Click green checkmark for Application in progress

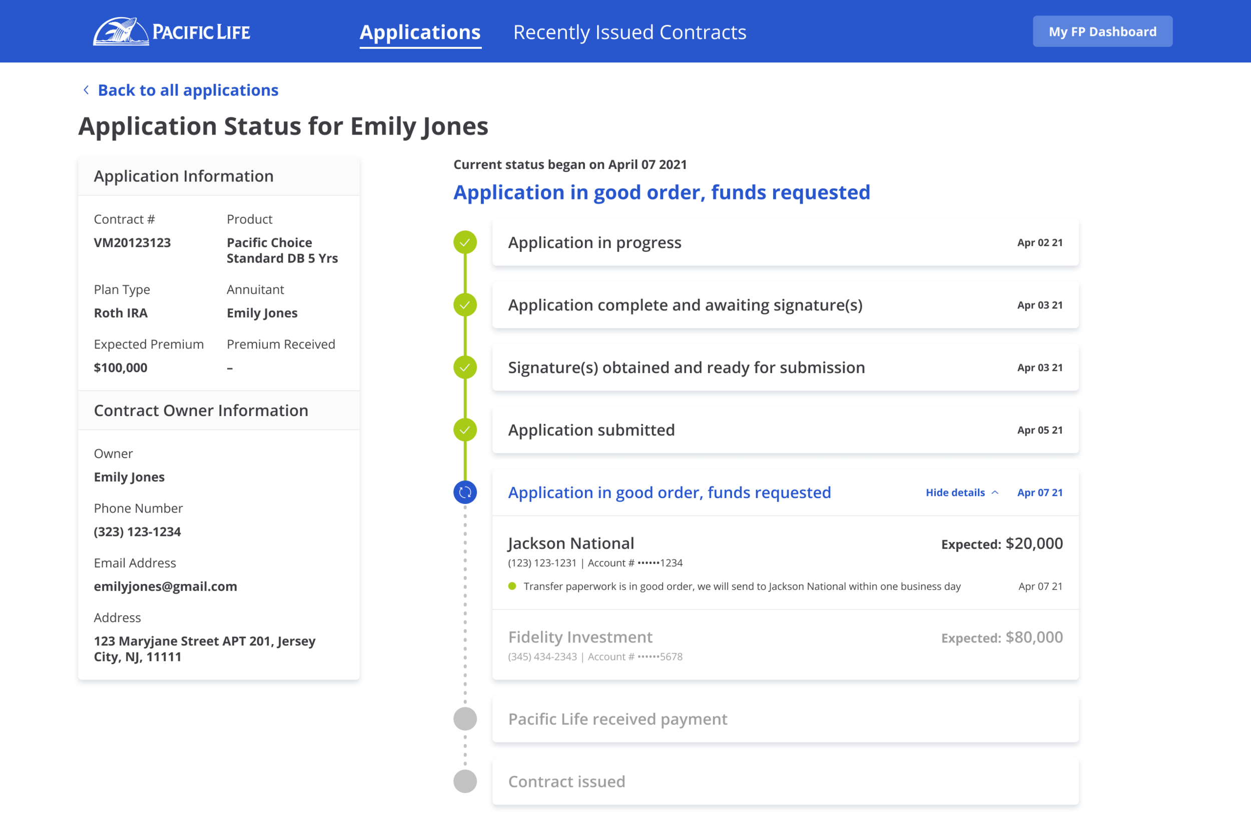[465, 242]
